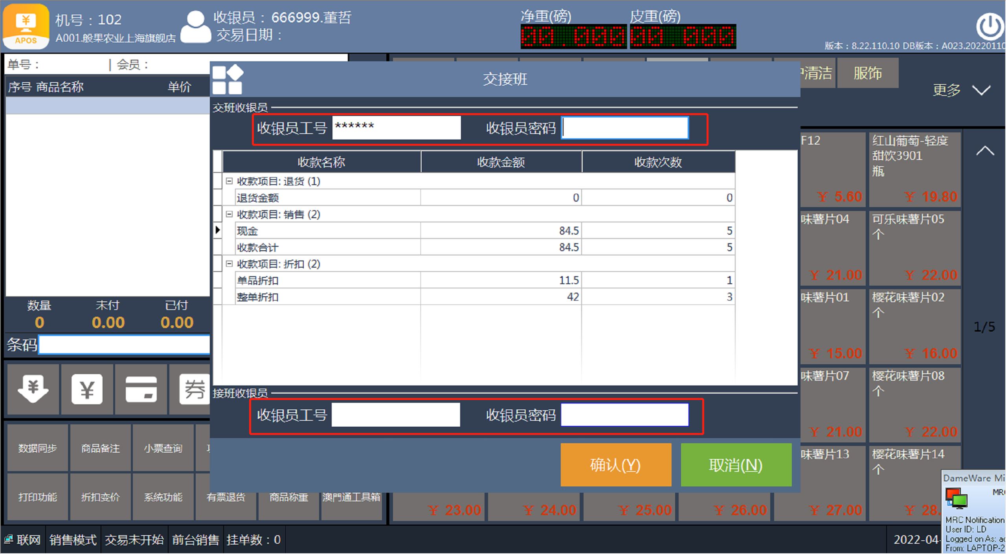Click the cashier avatar icon in header
Screen dimensions: 1006x554
pos(195,27)
